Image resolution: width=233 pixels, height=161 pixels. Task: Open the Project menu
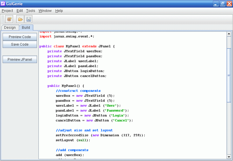tap(7, 11)
